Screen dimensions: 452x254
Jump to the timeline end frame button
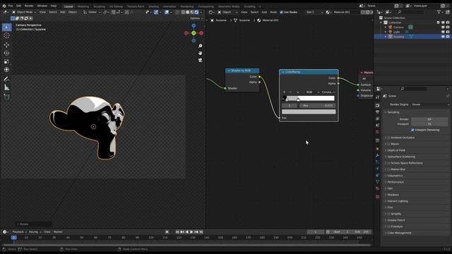click(201, 232)
